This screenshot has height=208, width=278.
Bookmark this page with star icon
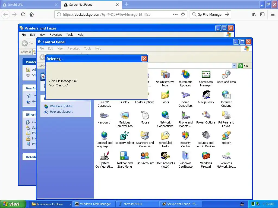coord(183,15)
